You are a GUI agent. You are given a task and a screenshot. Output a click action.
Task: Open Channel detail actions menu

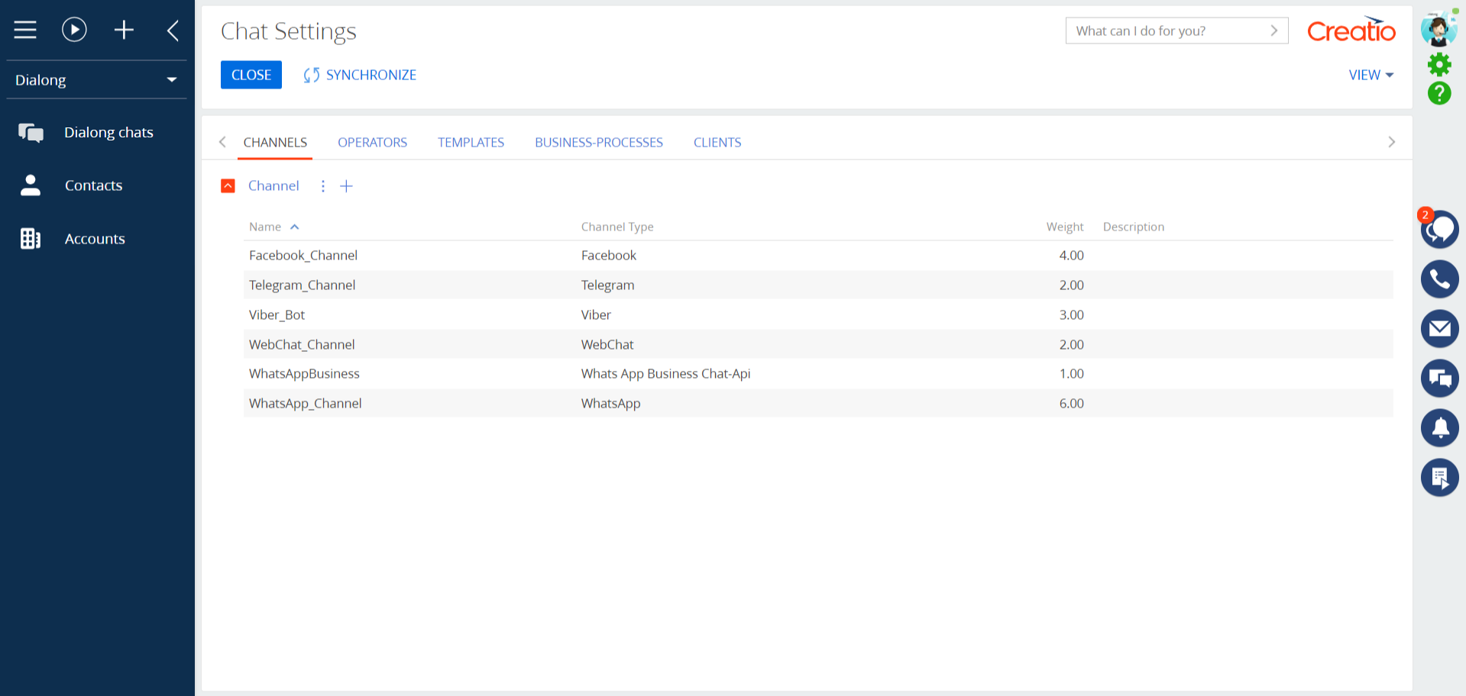(323, 186)
